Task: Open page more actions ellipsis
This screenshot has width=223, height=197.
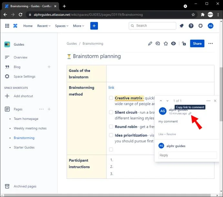Action: [x=210, y=43]
